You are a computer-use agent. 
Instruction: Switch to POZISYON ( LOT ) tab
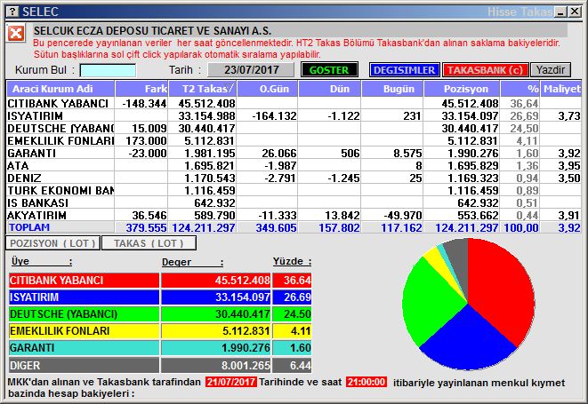(52, 243)
